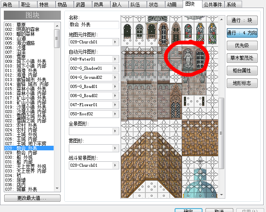Viewport: 266px width, 212px height.
Task: Open the 地形标志 mode
Action: 242,83
